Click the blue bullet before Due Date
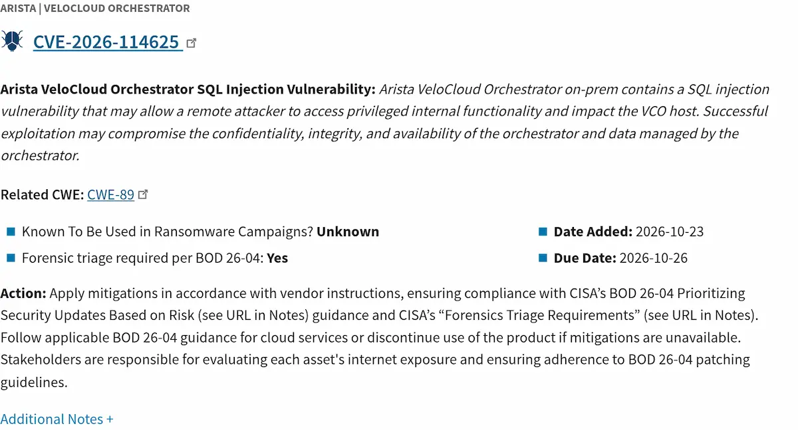798x430 pixels. pos(542,258)
